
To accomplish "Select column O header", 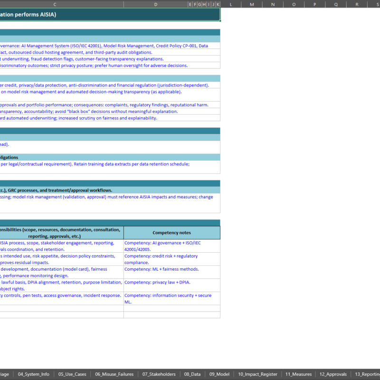I will click(294, 4).
